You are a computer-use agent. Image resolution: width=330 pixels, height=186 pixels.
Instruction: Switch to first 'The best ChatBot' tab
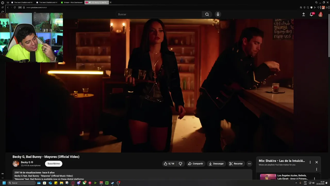click(x=22, y=2)
